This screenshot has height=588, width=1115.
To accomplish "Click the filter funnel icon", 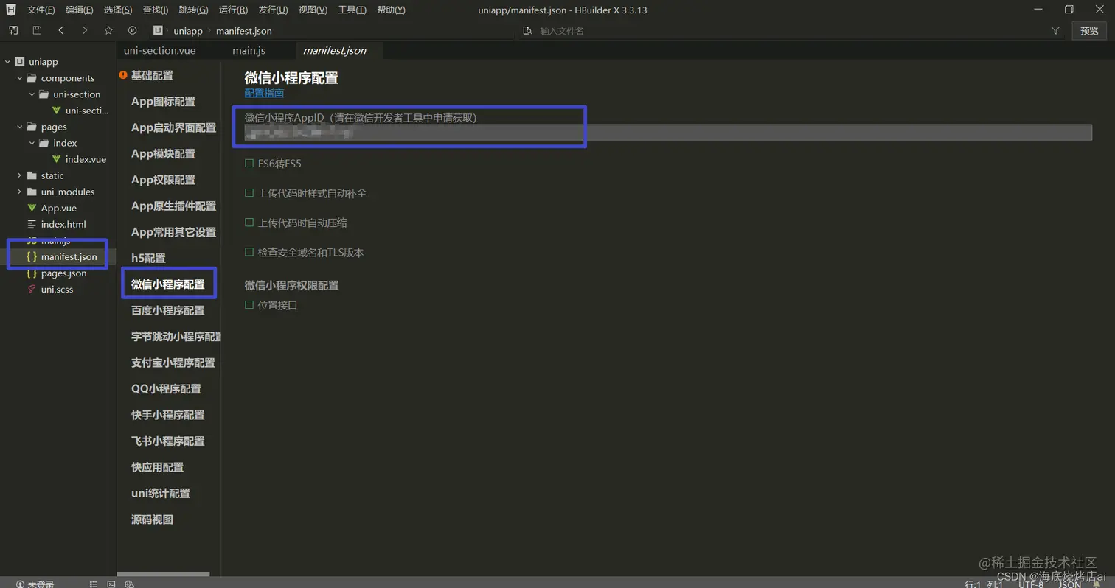I will click(1055, 30).
